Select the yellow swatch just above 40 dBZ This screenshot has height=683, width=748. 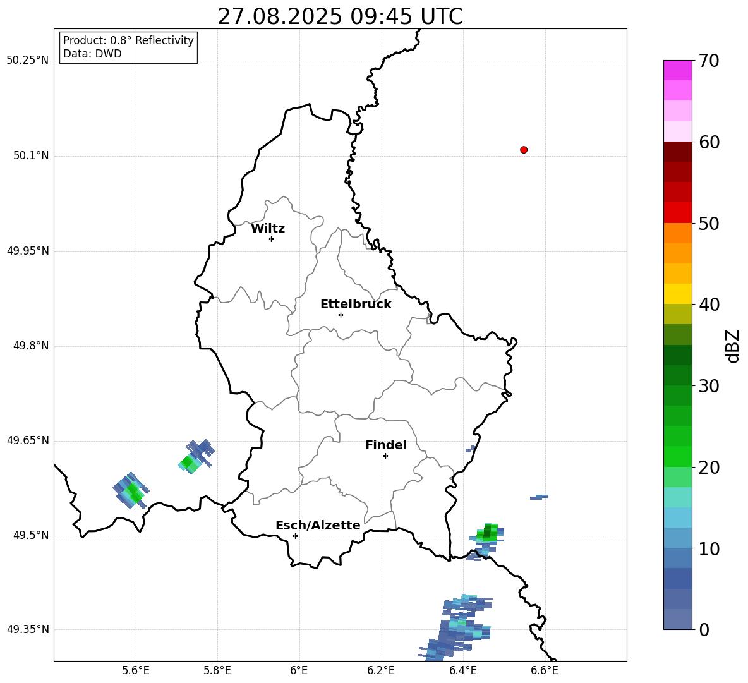pos(678,294)
